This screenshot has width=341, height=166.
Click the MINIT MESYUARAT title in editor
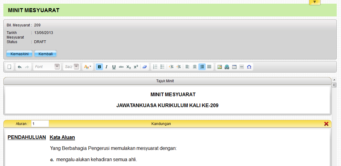tap(173, 94)
